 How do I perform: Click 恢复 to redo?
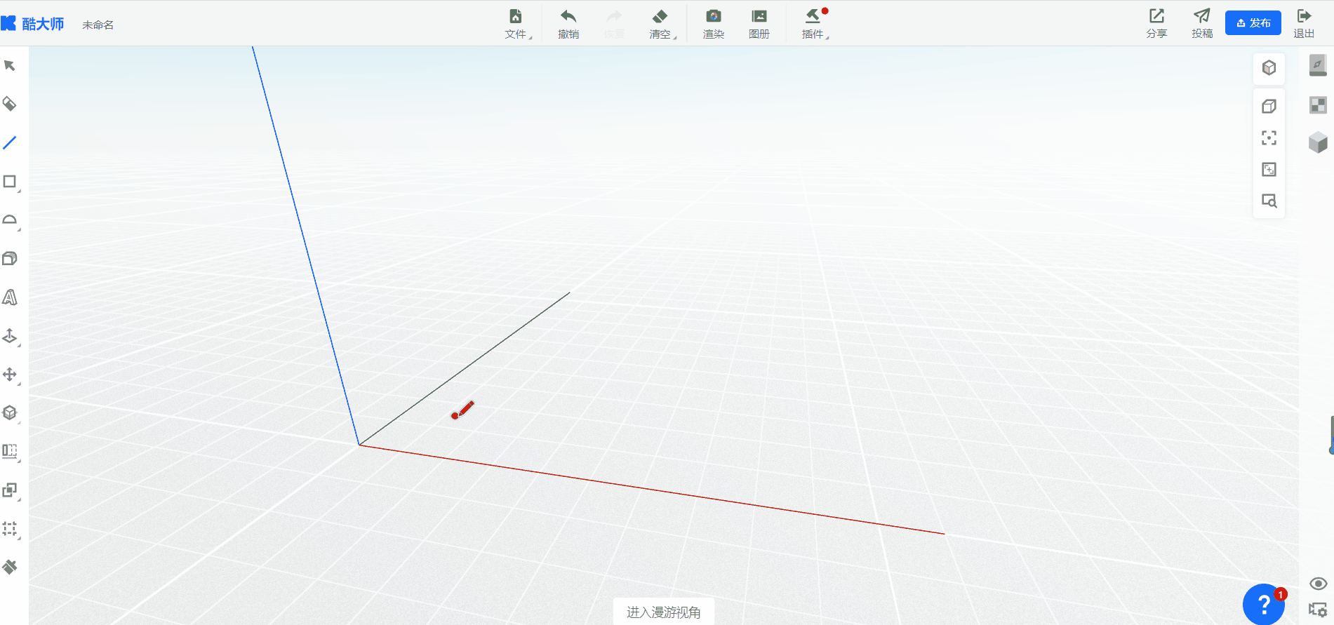pos(614,24)
